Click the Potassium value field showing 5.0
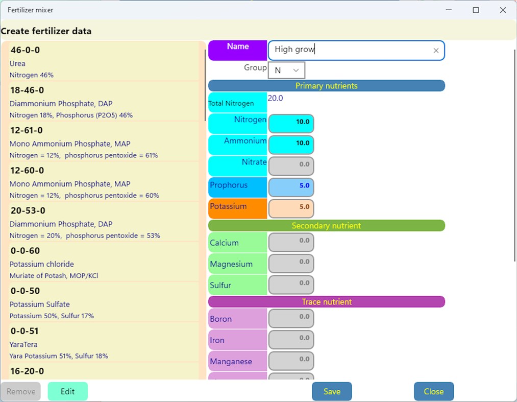Image resolution: width=517 pixels, height=402 pixels. 291,208
